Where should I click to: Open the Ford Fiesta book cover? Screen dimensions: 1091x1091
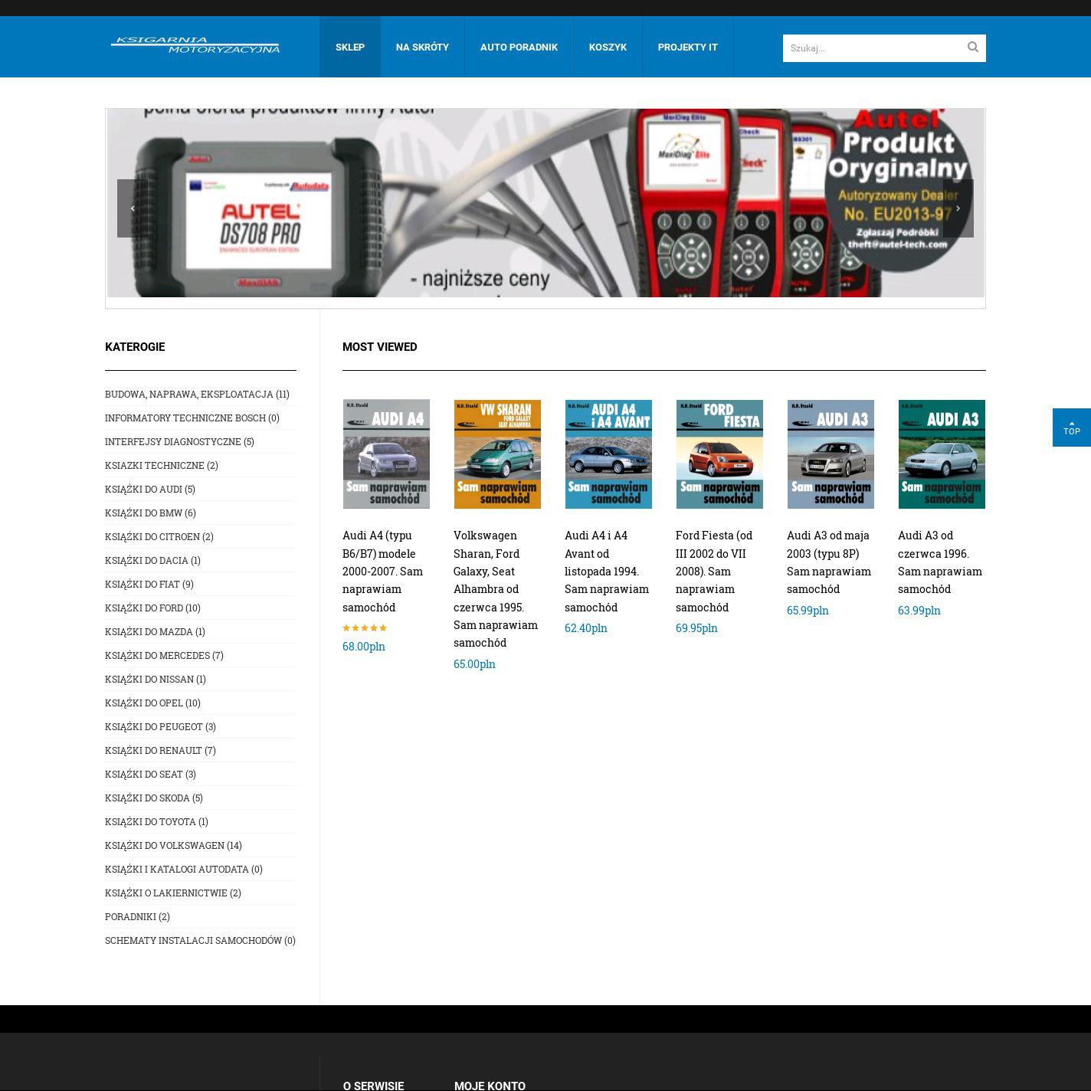coord(719,454)
